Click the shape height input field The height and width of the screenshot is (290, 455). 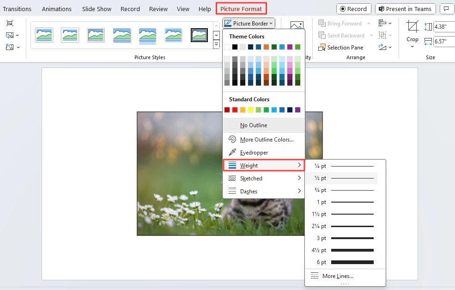click(444, 27)
